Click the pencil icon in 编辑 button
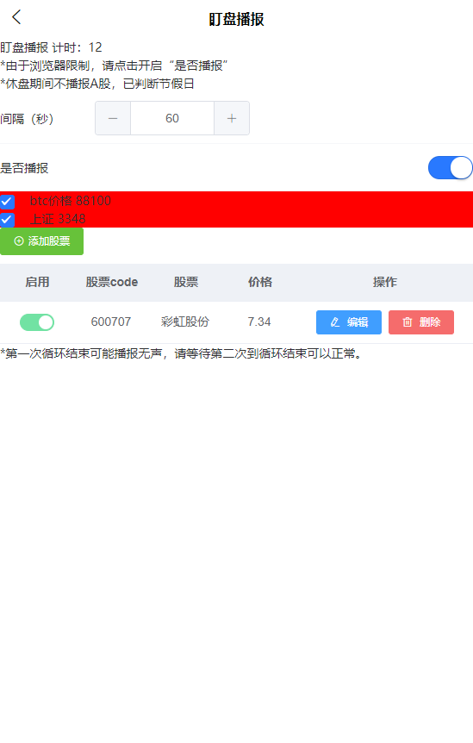 [335, 322]
